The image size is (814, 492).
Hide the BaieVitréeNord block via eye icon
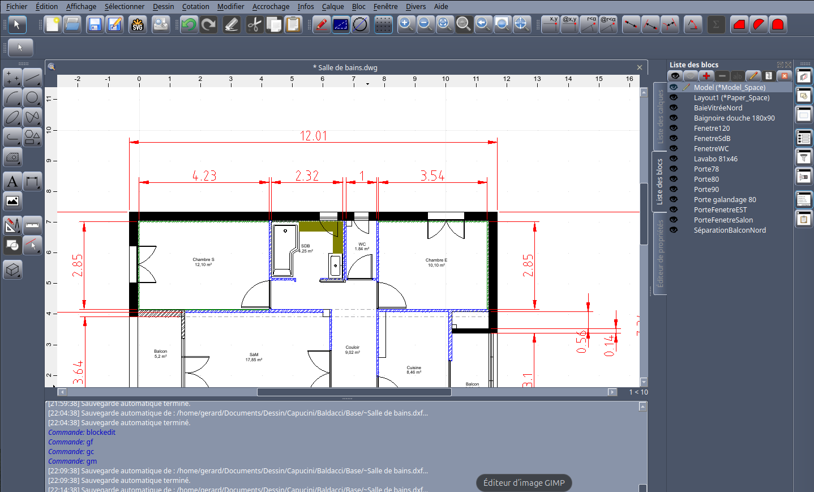point(674,108)
